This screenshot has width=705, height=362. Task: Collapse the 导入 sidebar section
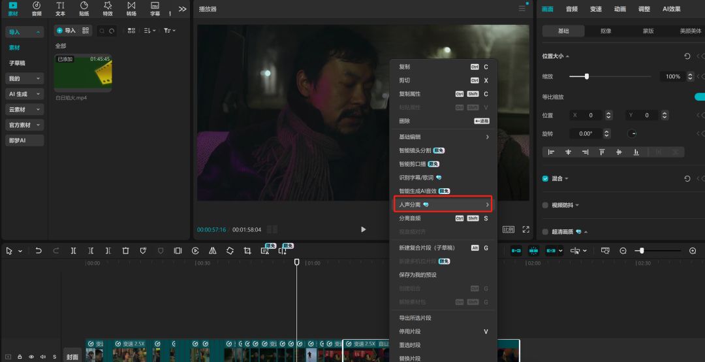(x=38, y=32)
